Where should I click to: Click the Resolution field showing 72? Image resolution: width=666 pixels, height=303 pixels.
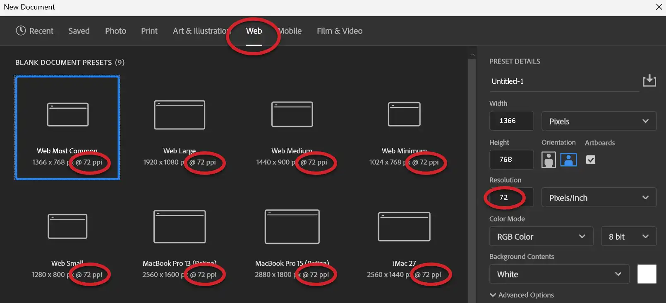click(511, 198)
